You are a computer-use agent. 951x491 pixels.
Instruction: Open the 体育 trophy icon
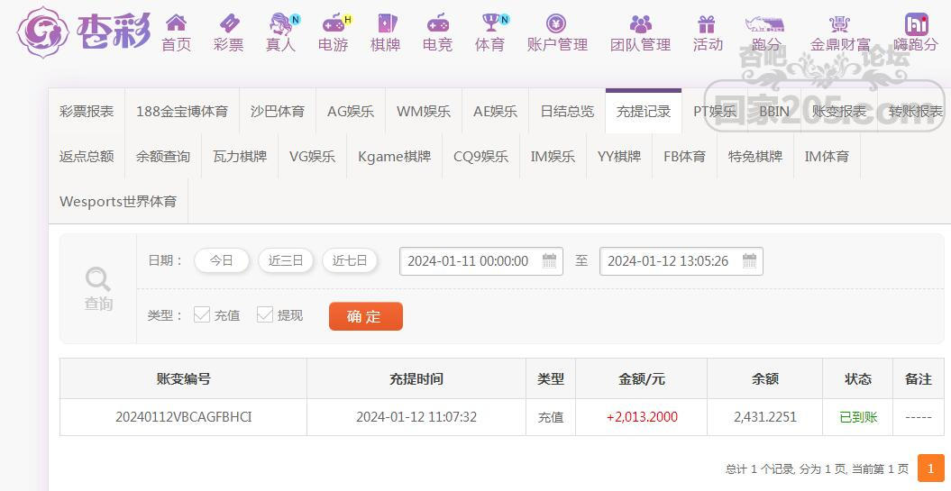pos(490,23)
